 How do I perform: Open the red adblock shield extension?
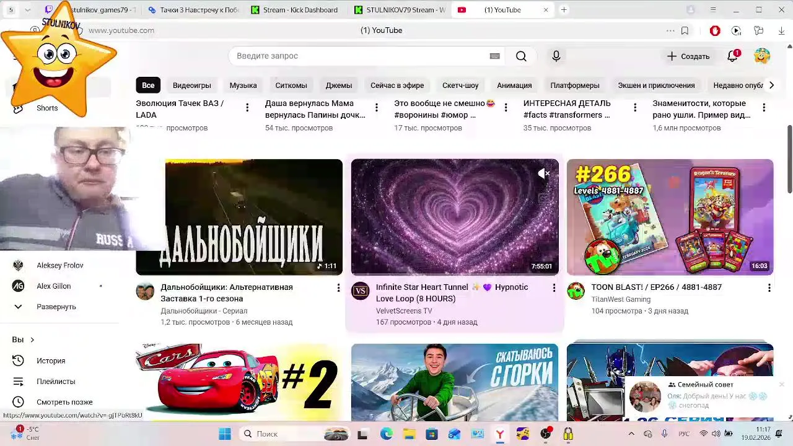tap(715, 30)
